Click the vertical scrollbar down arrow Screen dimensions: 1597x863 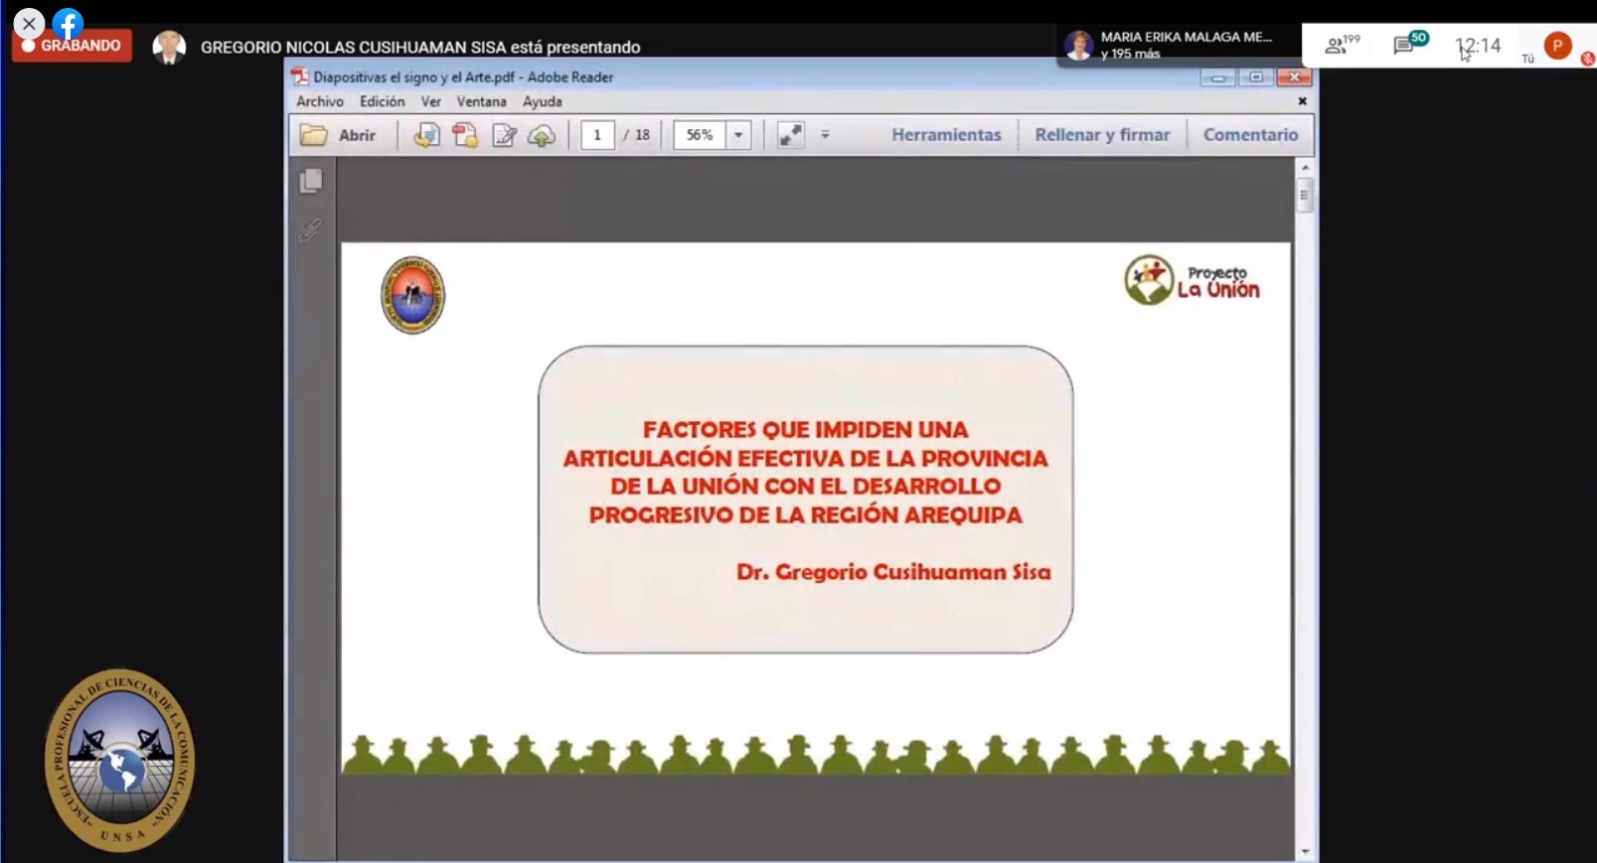(x=1305, y=851)
